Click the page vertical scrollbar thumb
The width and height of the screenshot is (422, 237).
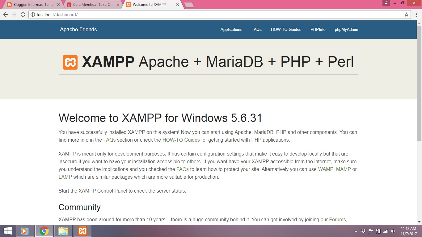pos(420,82)
